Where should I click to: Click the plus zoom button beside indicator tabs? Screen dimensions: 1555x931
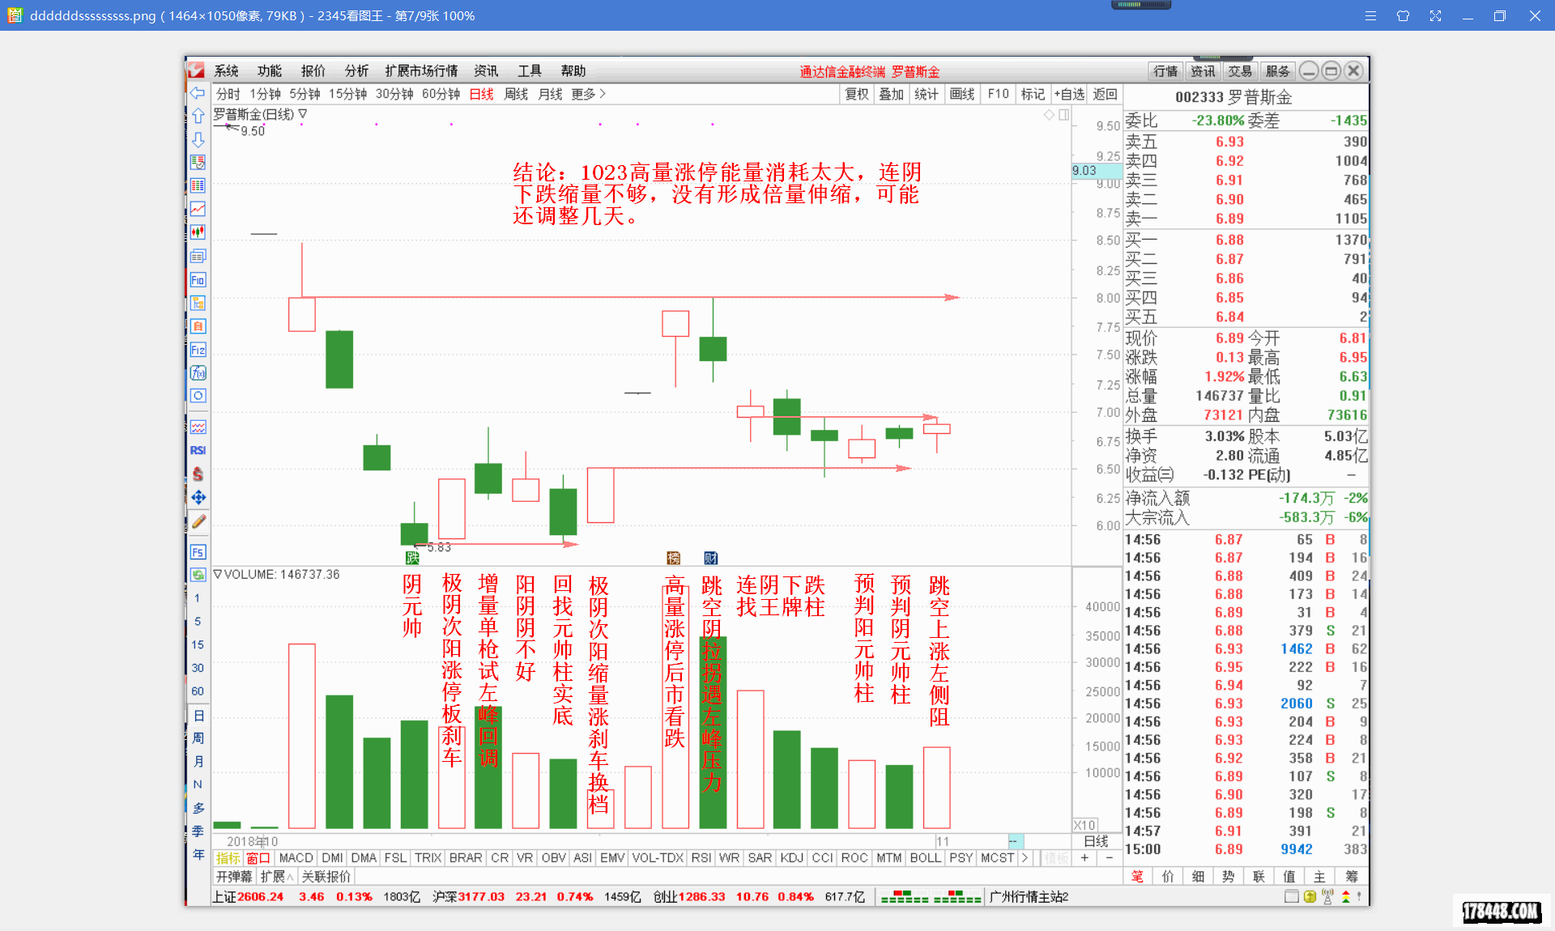point(1084,858)
